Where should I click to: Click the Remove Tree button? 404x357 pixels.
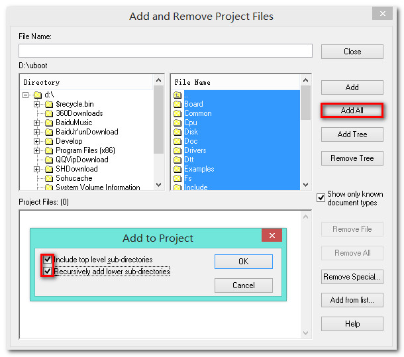[x=352, y=158]
